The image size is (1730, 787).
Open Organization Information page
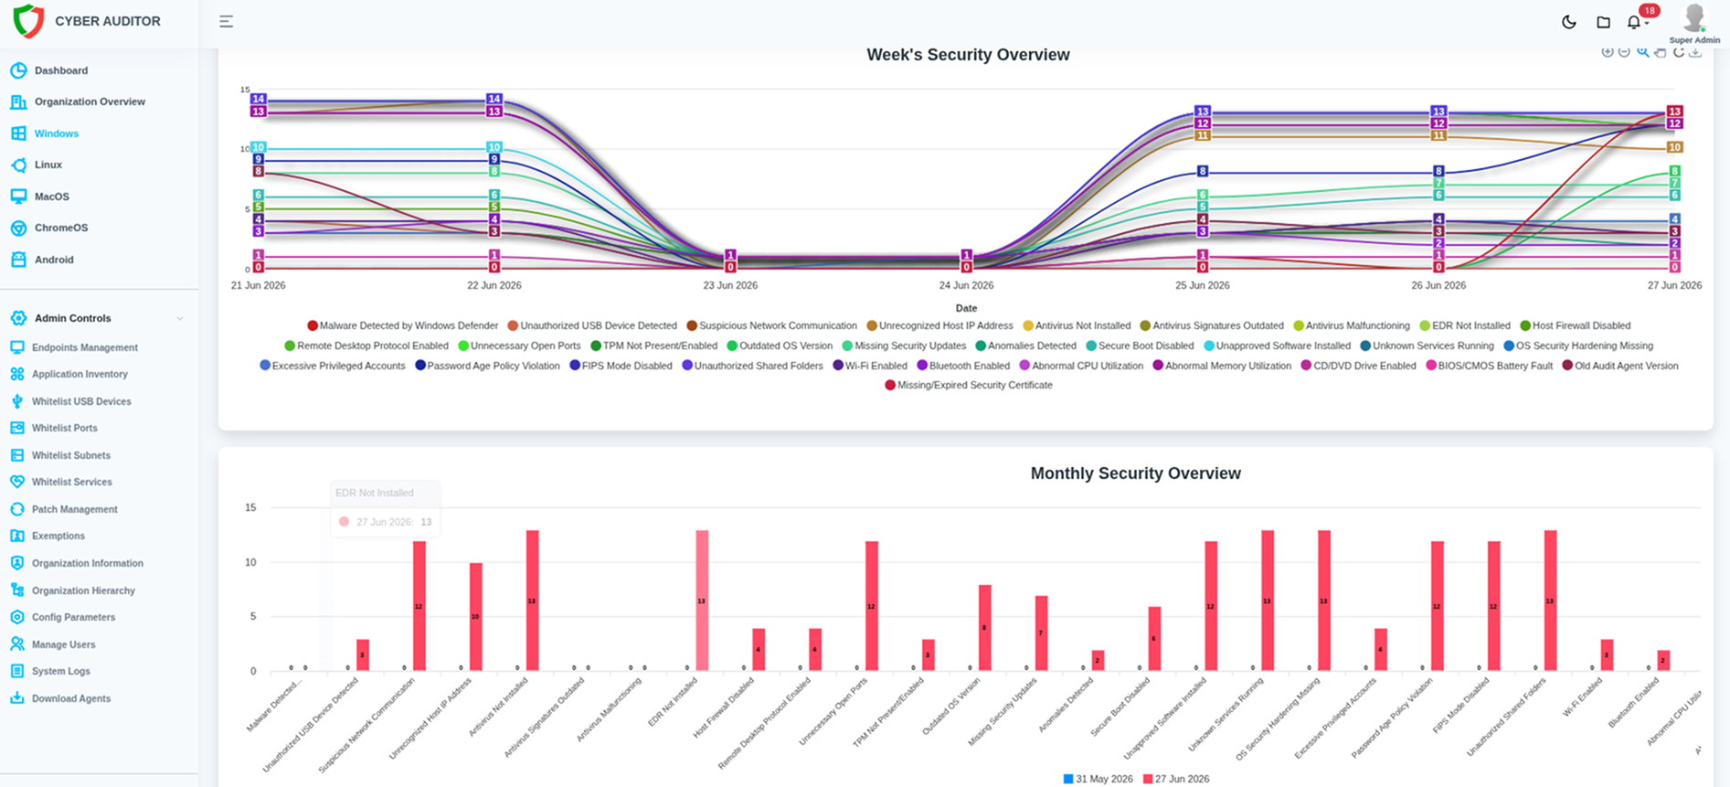[88, 563]
